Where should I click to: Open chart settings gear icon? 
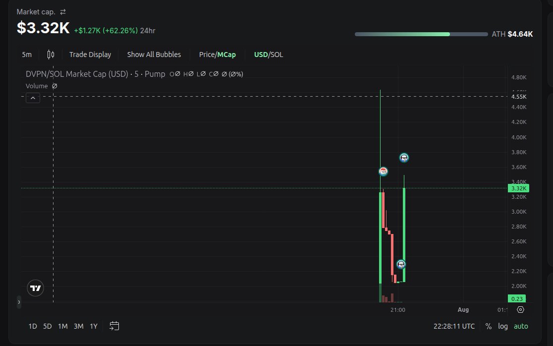(x=521, y=310)
